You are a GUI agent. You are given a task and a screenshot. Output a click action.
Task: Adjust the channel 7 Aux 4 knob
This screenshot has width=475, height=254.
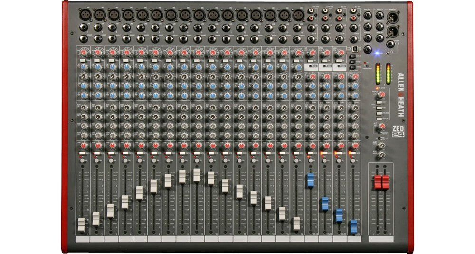pyautogui.click(x=170, y=135)
